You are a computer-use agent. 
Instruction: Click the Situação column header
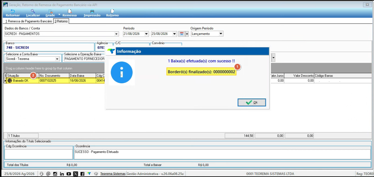point(23,76)
